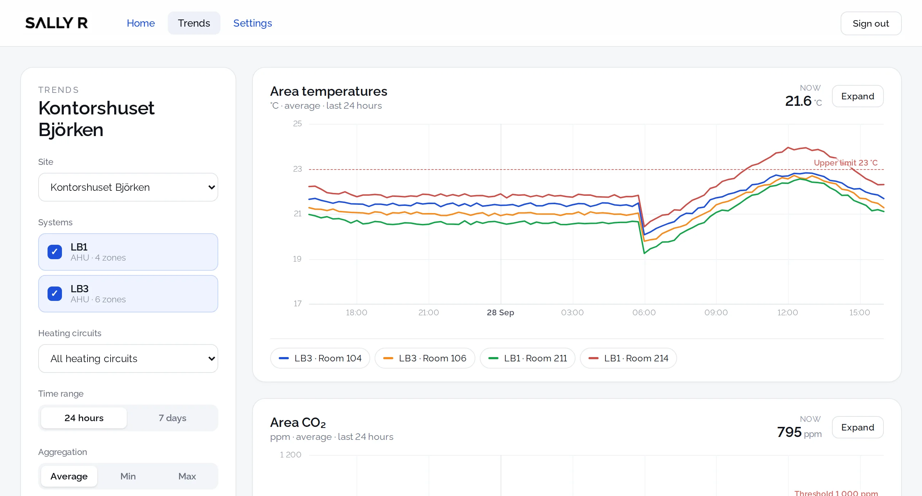Click the SALLY R logo
Screen dimensions: 922x496
(x=57, y=23)
